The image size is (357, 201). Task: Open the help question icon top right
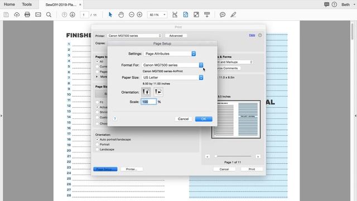(x=334, y=4)
